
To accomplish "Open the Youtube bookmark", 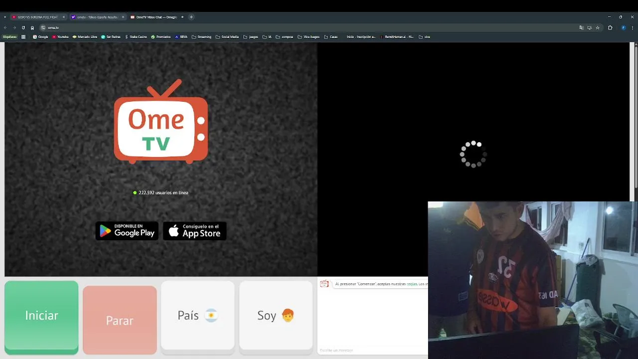I will click(60, 36).
